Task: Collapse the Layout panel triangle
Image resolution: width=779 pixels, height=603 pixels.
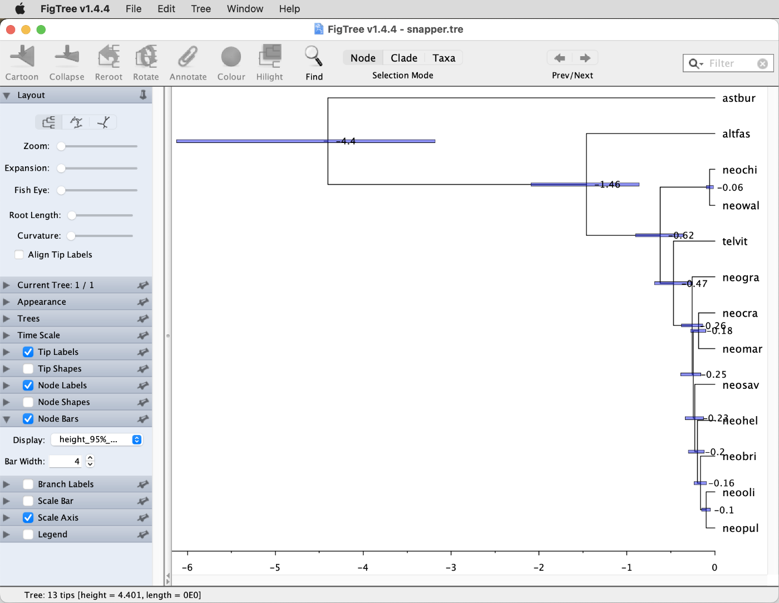Action: [x=7, y=96]
